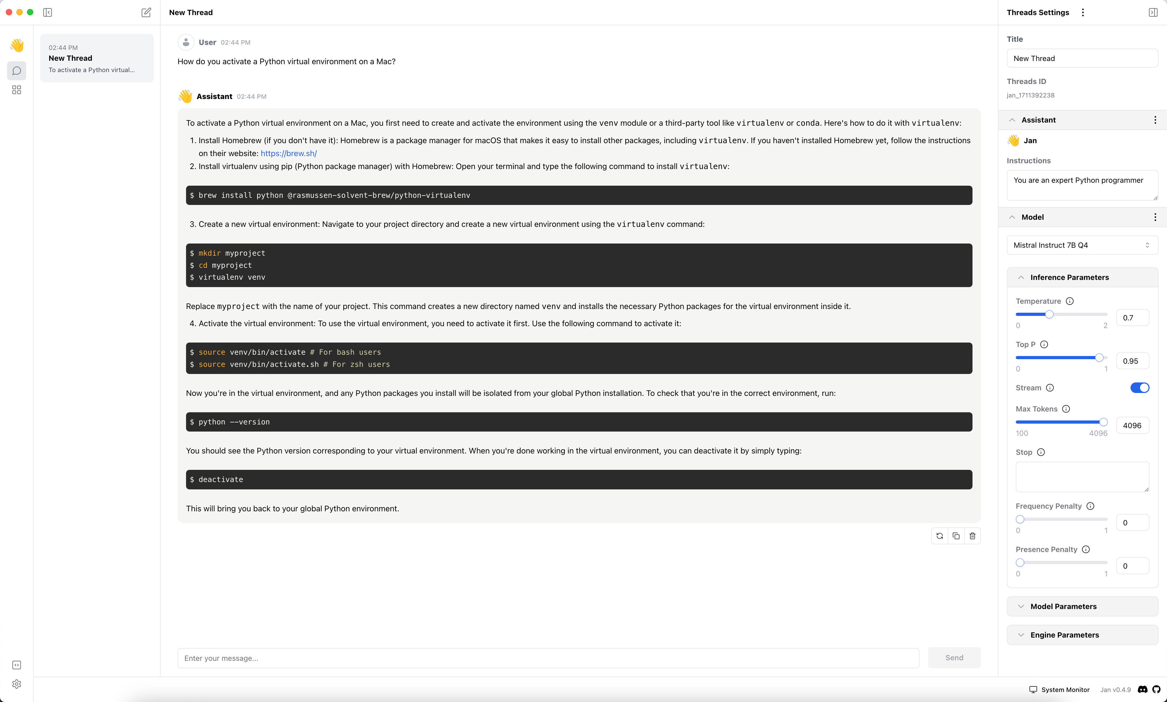Copy the assistant message
This screenshot has width=1167, height=702.
click(956, 536)
